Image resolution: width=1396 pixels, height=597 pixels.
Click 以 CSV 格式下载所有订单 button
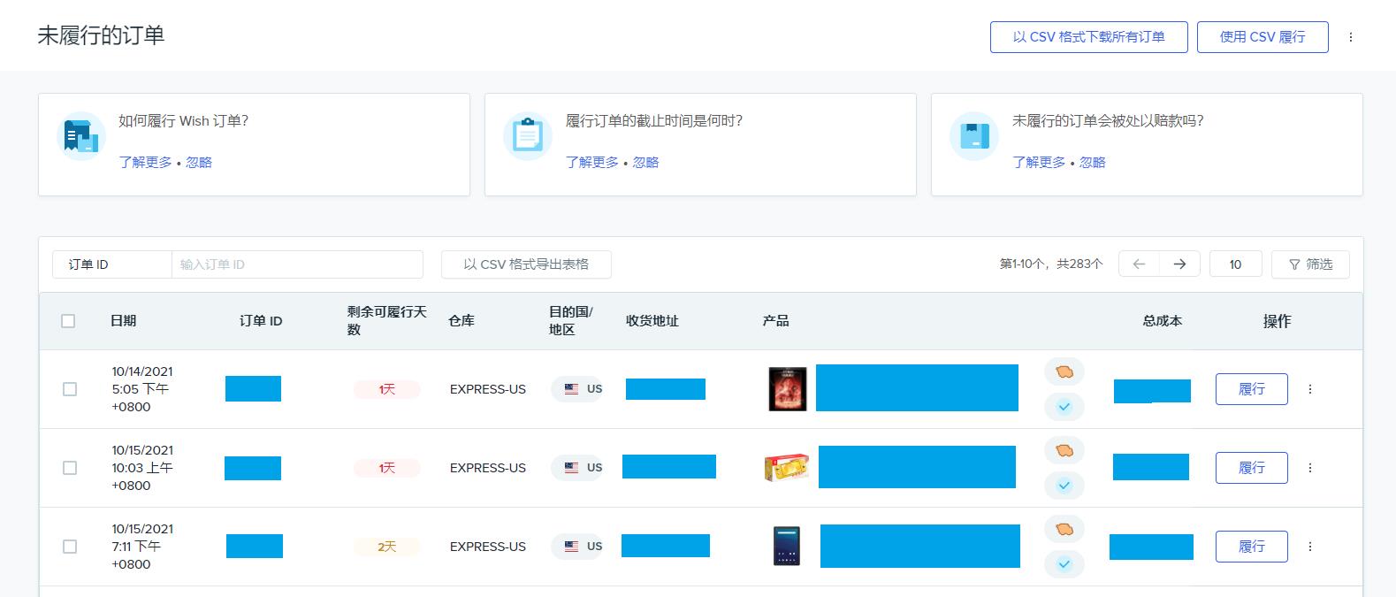[x=1088, y=37]
